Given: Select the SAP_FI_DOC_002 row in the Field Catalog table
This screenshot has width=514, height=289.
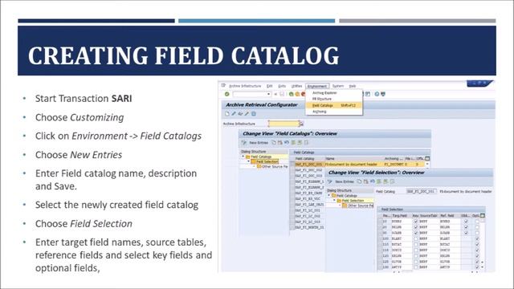Looking at the screenshot, I should tap(308, 170).
